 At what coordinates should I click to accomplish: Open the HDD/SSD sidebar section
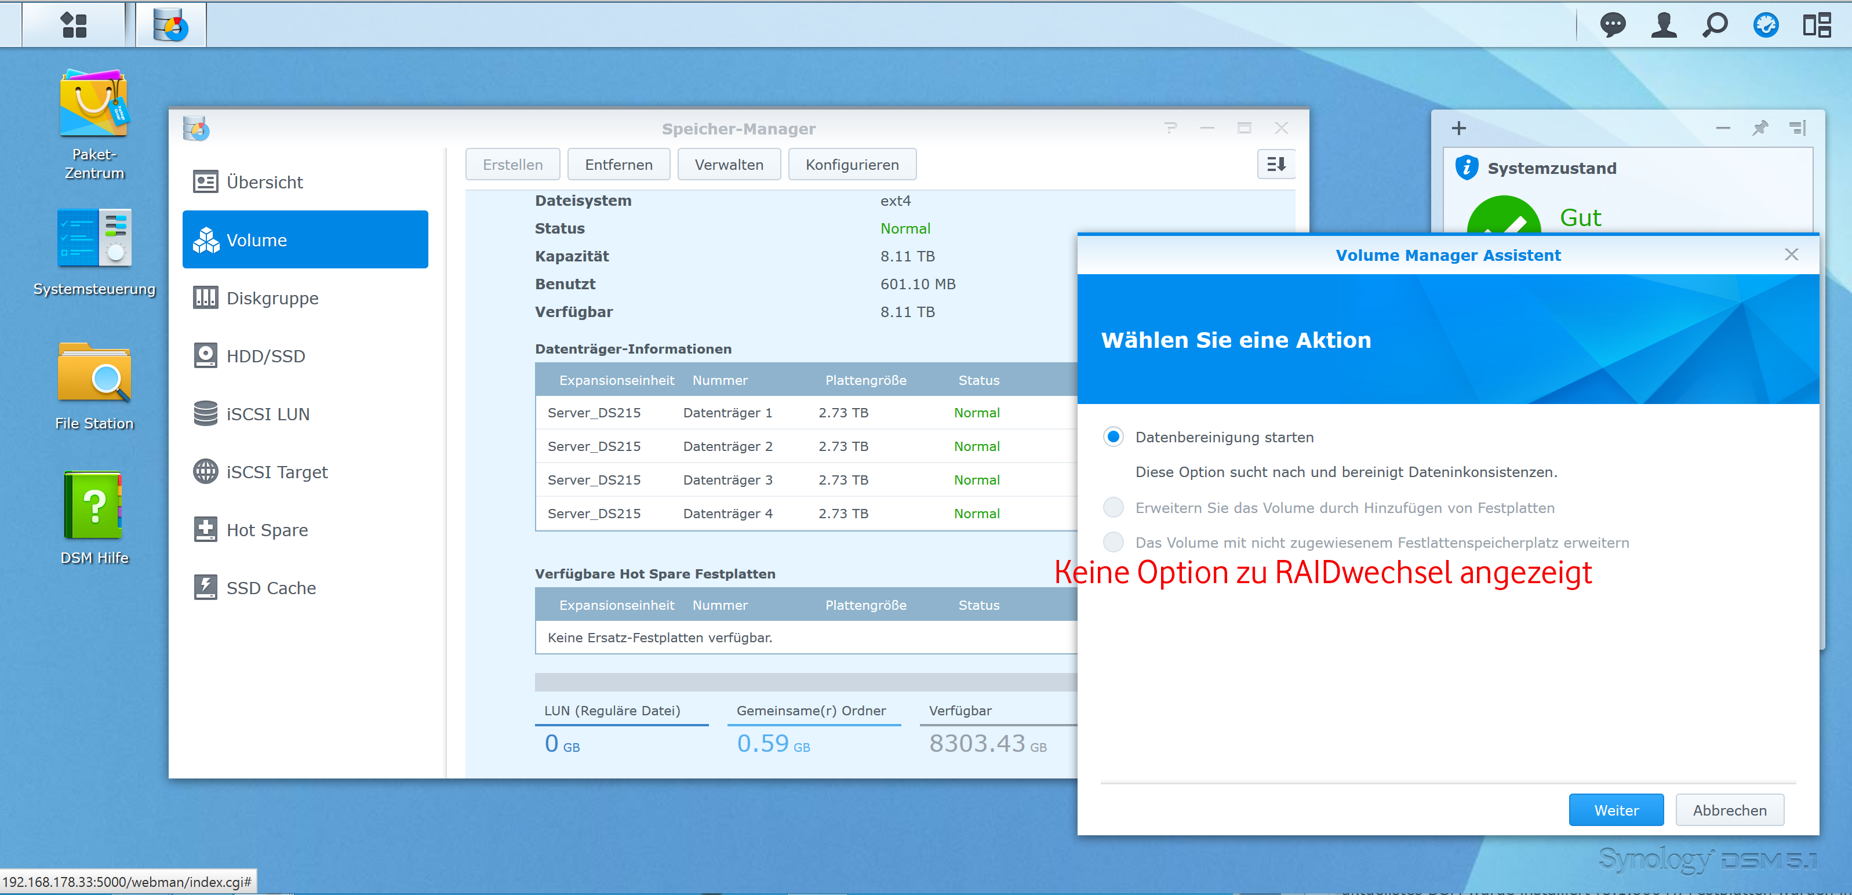pos(265,356)
